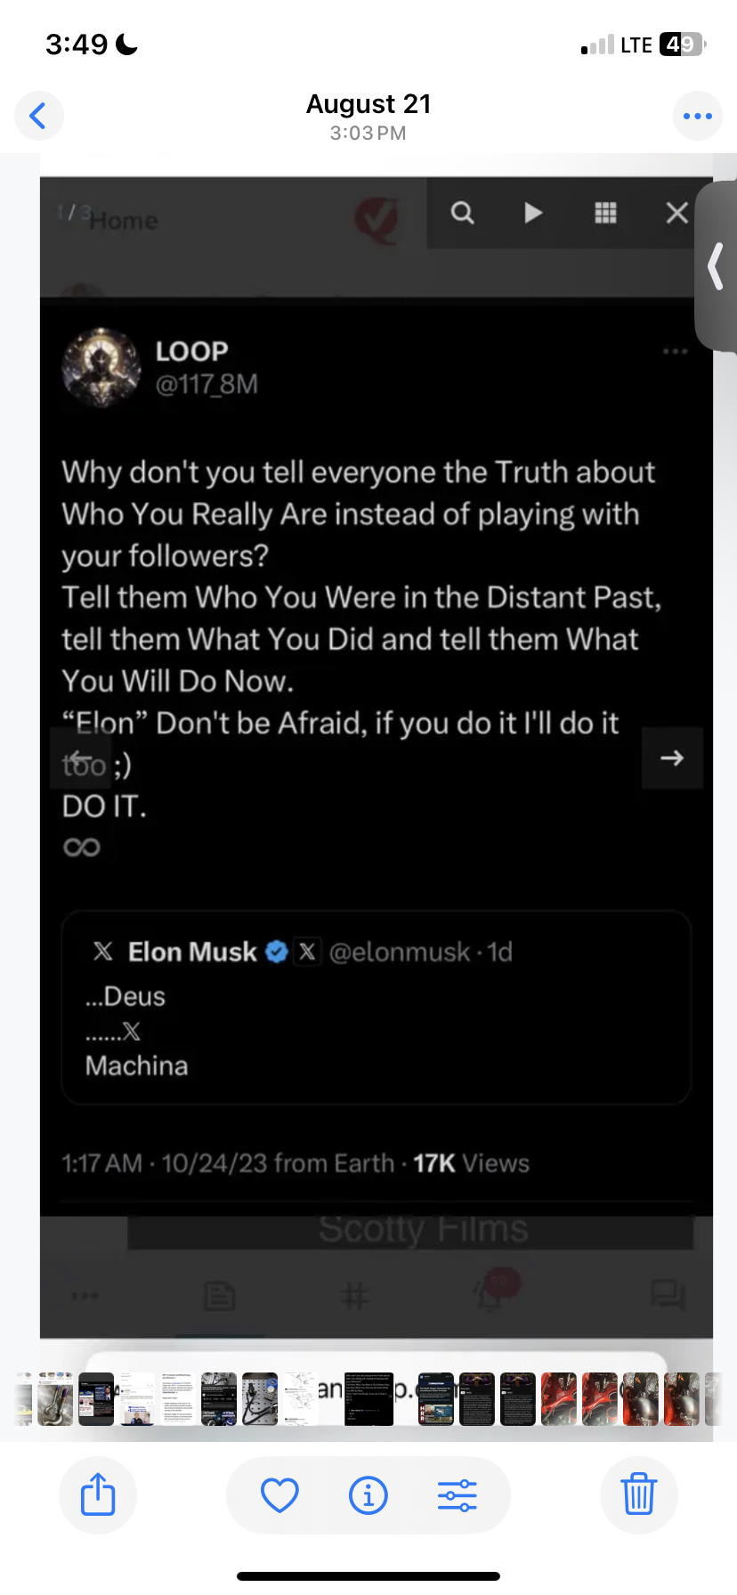Go back using the blue chevron
Viewport: 737px width, 1595px height.
pyautogui.click(x=38, y=116)
